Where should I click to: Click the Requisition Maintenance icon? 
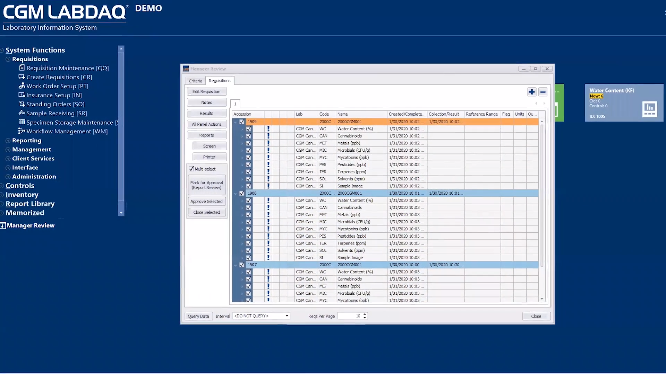pos(22,68)
